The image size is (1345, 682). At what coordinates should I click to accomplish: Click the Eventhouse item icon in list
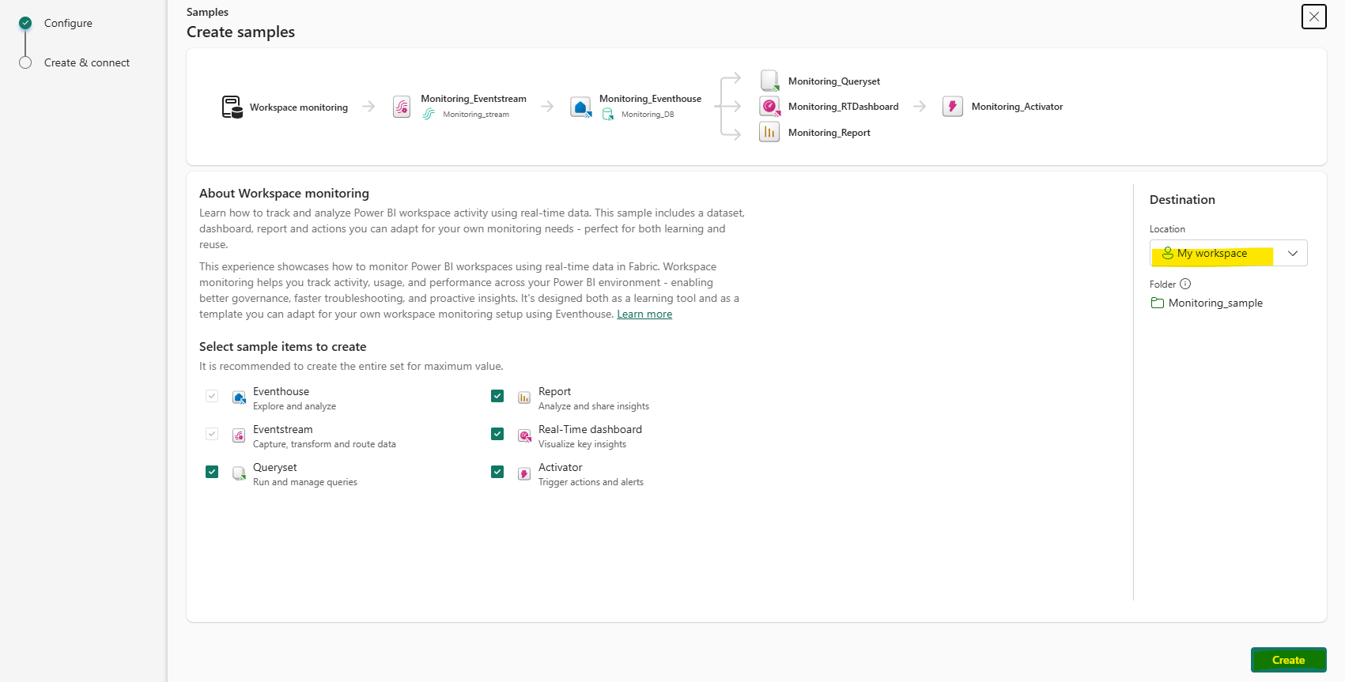click(239, 398)
